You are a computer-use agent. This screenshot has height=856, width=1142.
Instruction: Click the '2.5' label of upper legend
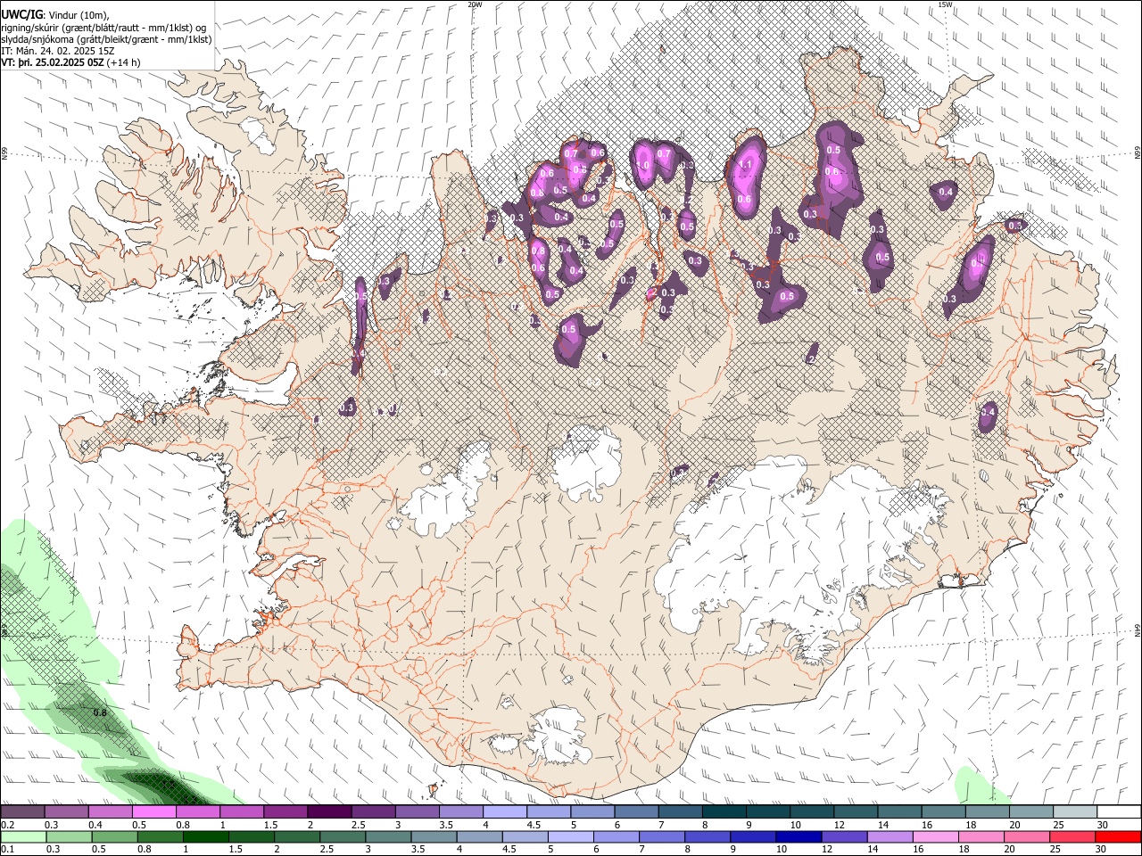[358, 825]
